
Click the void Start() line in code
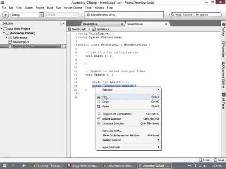[98, 56]
